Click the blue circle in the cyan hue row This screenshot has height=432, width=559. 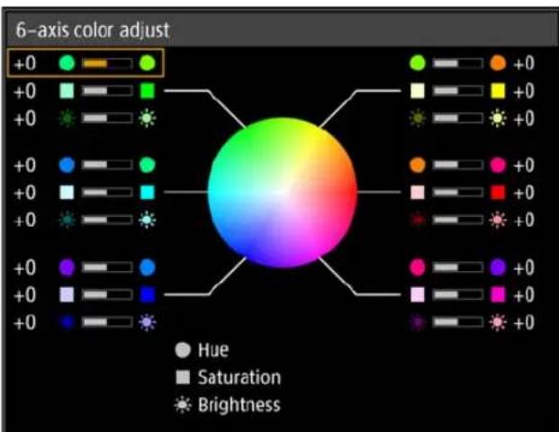coord(67,165)
